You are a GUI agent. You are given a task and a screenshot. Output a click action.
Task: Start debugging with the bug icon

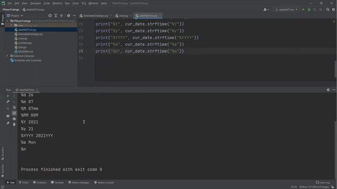tap(309, 9)
